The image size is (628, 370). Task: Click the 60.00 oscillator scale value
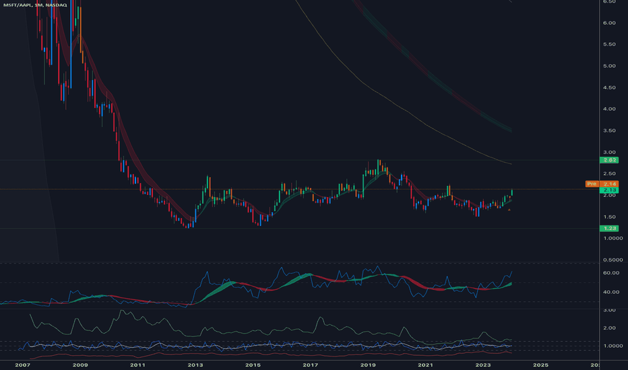pyautogui.click(x=611, y=273)
